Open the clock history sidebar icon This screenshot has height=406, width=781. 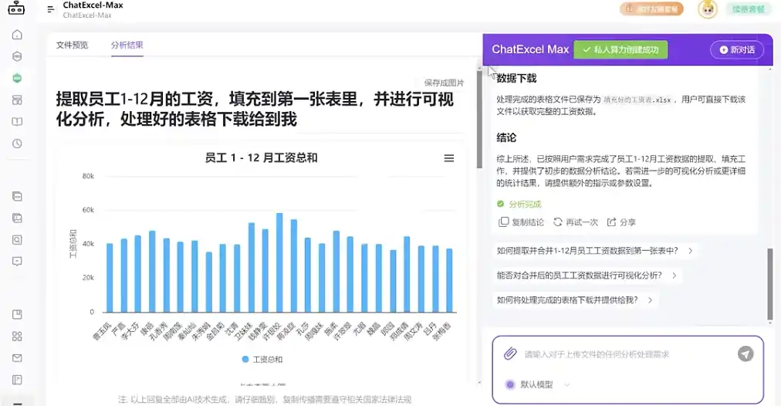(x=17, y=144)
